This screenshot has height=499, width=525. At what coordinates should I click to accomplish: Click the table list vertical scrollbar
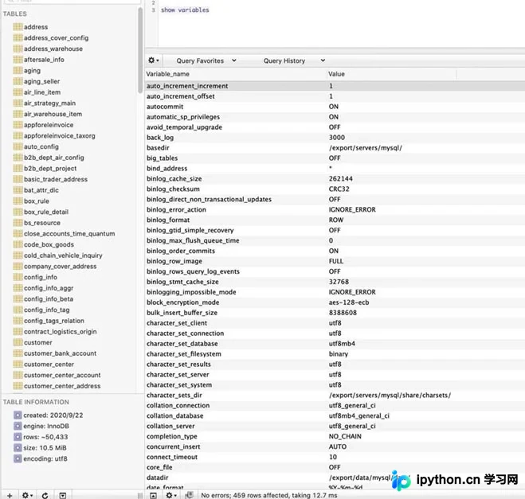[140, 50]
